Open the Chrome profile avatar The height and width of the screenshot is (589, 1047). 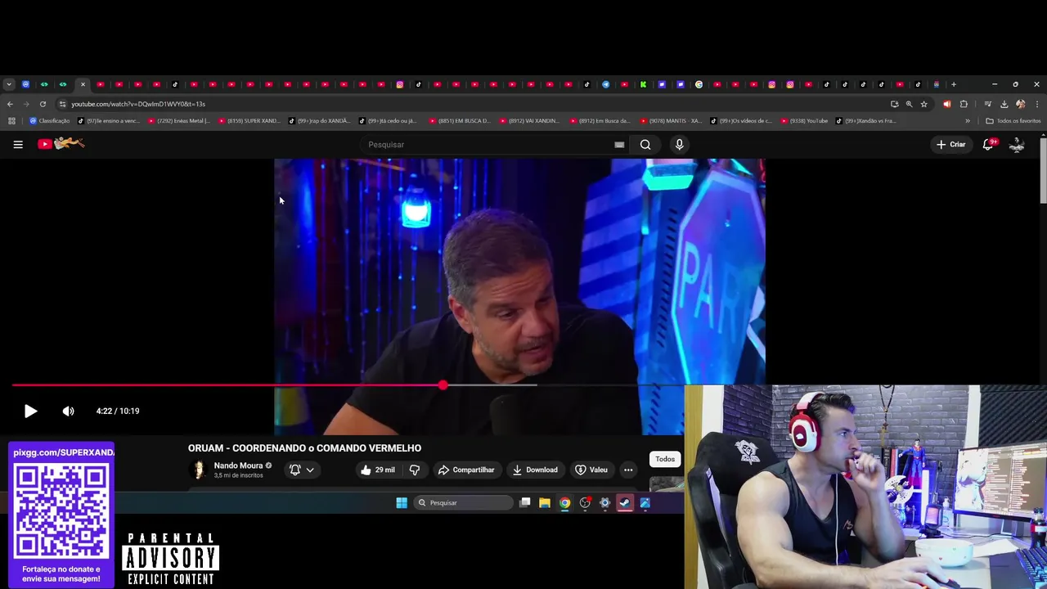(x=1020, y=104)
